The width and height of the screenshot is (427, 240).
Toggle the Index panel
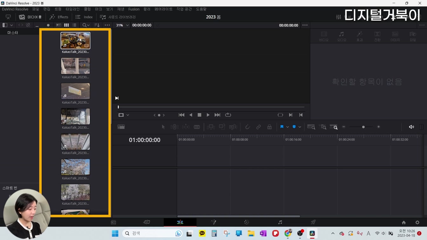[84, 17]
